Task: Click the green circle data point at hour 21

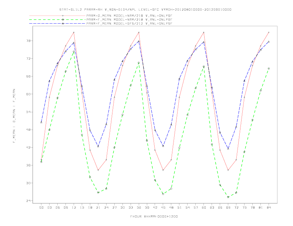Action: [x=98, y=192]
